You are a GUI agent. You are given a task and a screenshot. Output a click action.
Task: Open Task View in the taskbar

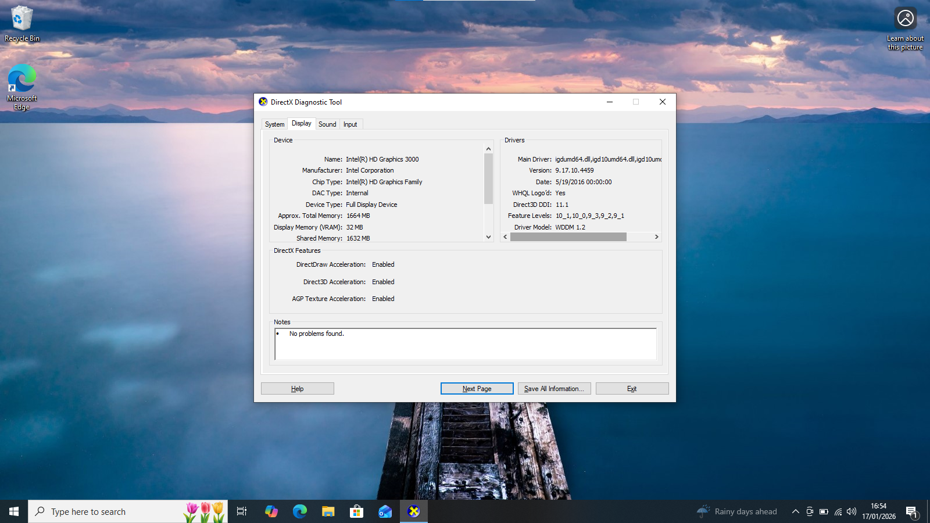tap(241, 511)
